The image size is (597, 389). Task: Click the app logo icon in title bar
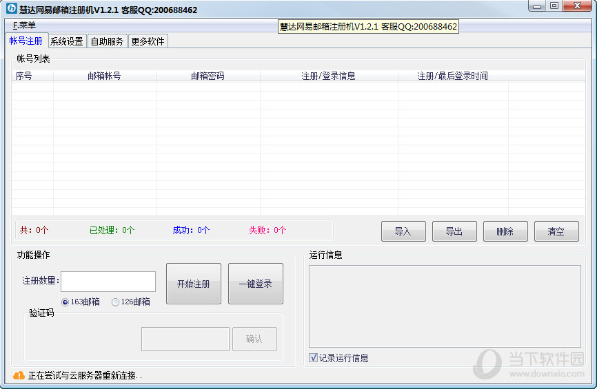coord(12,8)
